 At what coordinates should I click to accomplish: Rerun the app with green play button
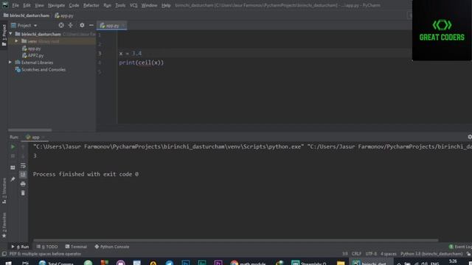(13, 147)
